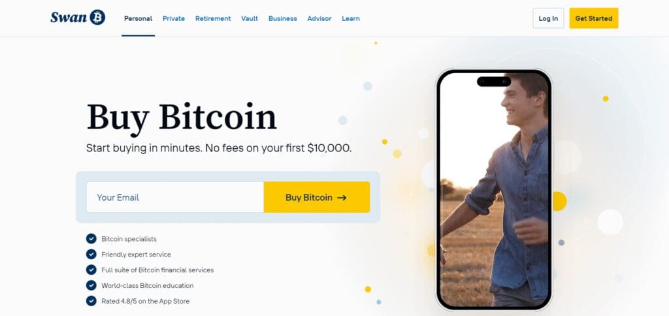This screenshot has height=316, width=669.
Task: Open the Advisor navigation link
Action: point(319,18)
